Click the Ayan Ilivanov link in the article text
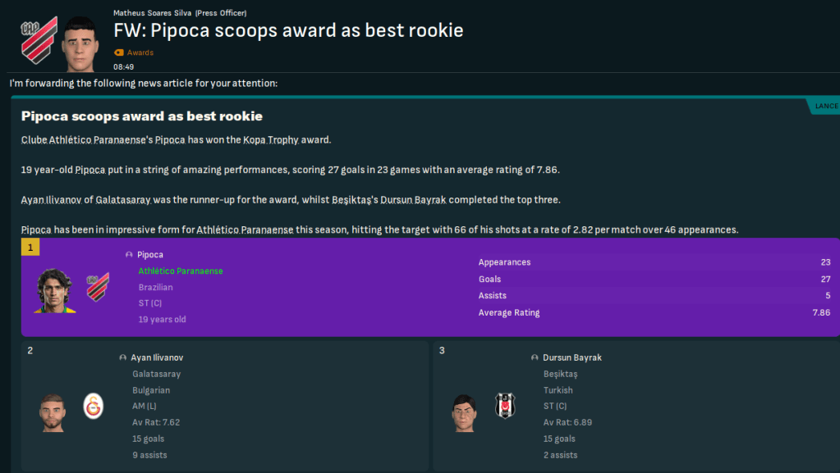This screenshot has height=473, width=840. coord(56,200)
